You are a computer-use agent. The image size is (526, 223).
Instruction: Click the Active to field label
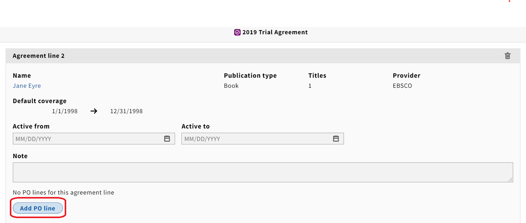tap(196, 126)
